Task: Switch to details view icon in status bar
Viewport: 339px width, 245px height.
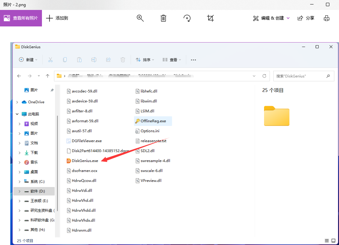Action: (x=327, y=241)
